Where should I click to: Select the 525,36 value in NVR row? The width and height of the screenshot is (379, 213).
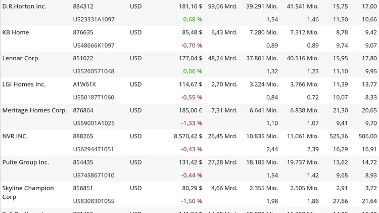339,136
